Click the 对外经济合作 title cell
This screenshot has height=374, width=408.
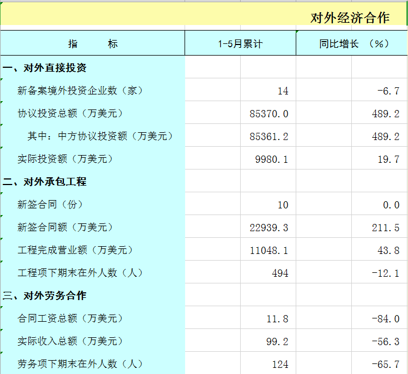point(350,17)
